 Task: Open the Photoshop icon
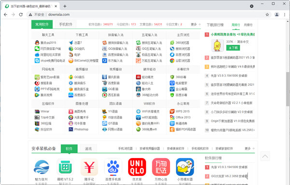71,129
